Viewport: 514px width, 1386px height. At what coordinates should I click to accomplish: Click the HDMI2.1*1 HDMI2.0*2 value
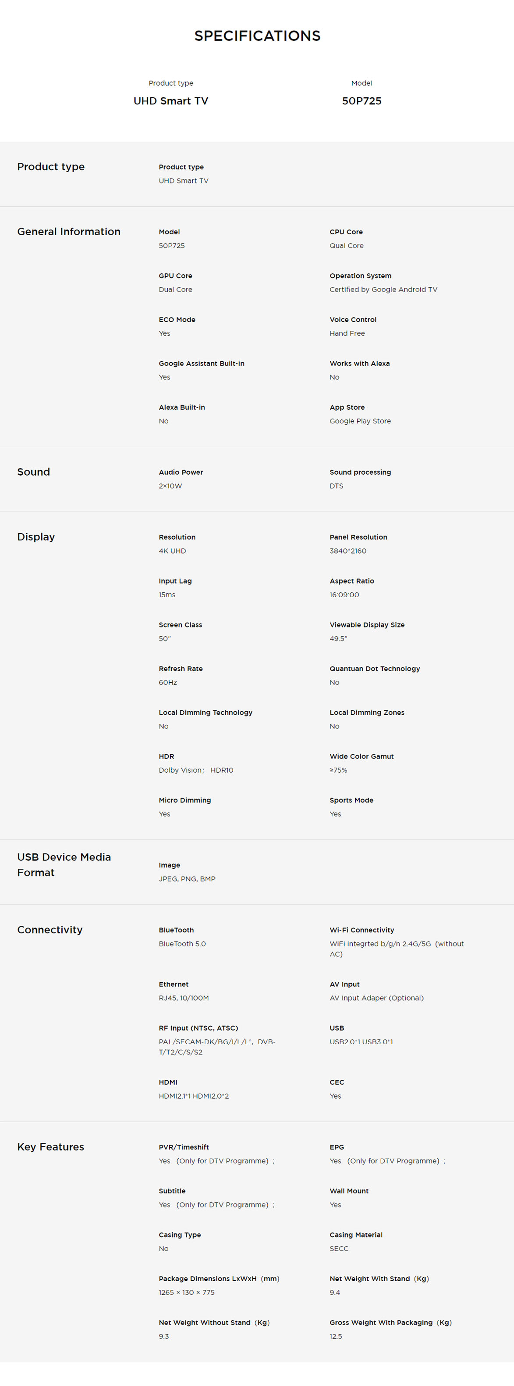[193, 1096]
